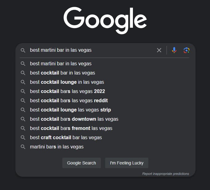The image size is (210, 190).
Task: Start voice search with microphone icon
Action: click(174, 50)
